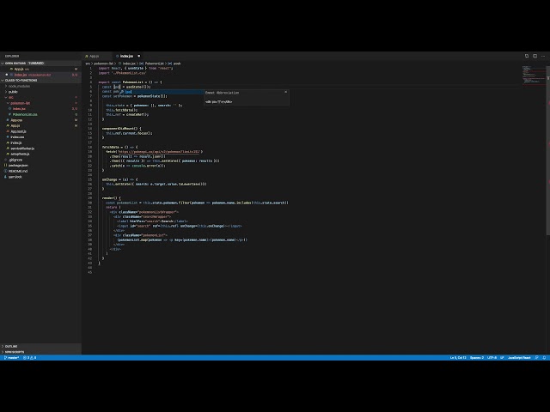Click the pokemon-list breadcrumb segment
This screenshot has height=412, width=550.
click(x=103, y=64)
